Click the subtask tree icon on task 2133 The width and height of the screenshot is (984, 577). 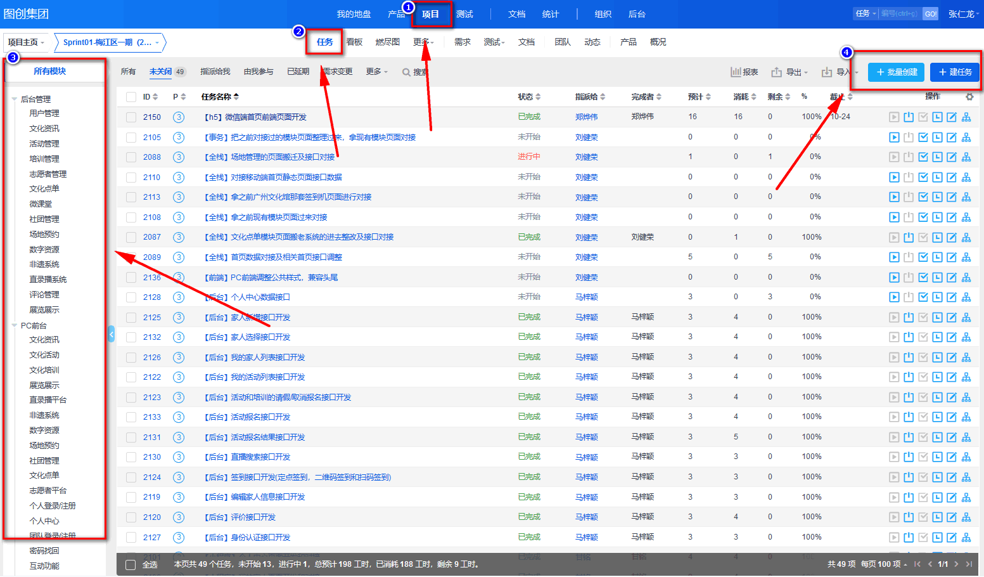coord(966,417)
